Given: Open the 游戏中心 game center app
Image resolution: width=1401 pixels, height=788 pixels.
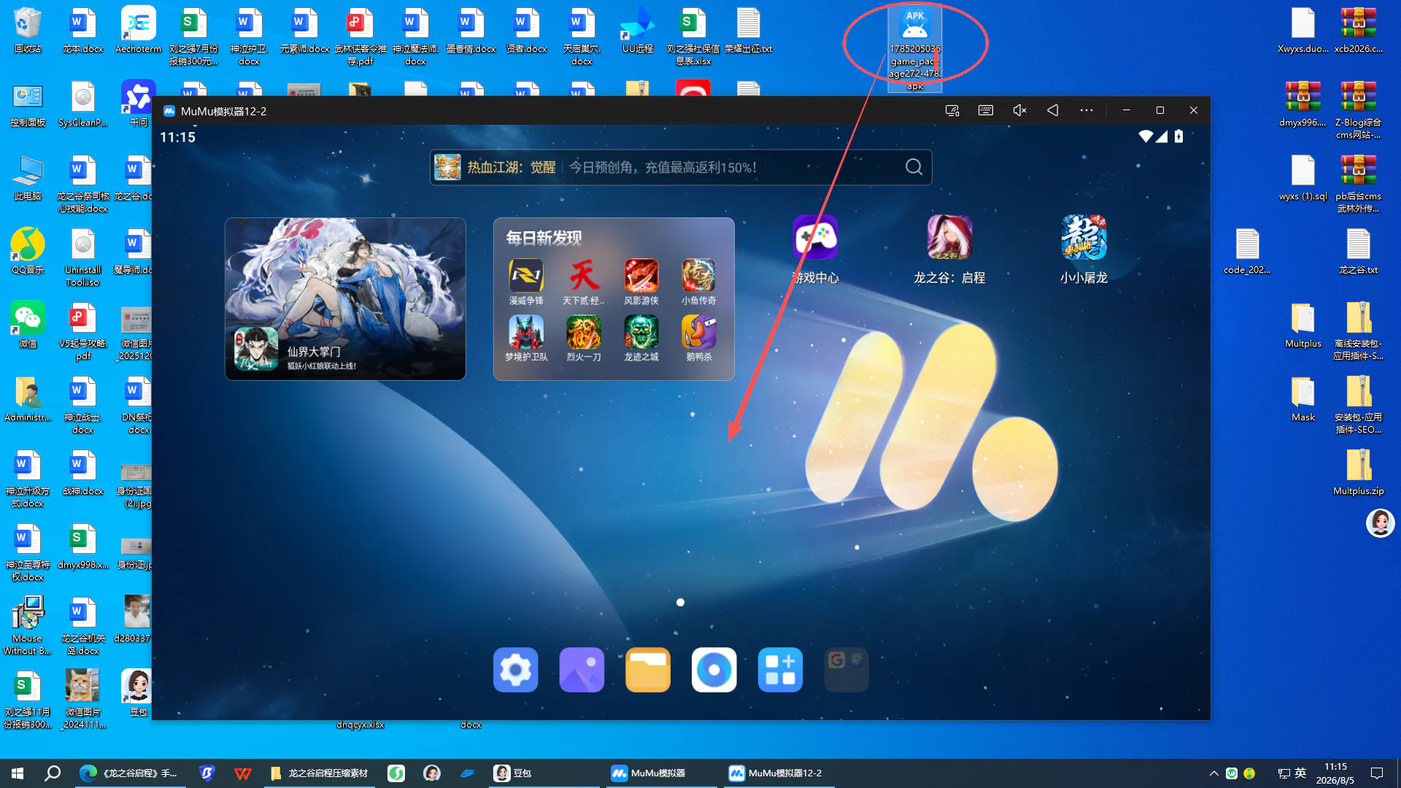Looking at the screenshot, I should 815,238.
